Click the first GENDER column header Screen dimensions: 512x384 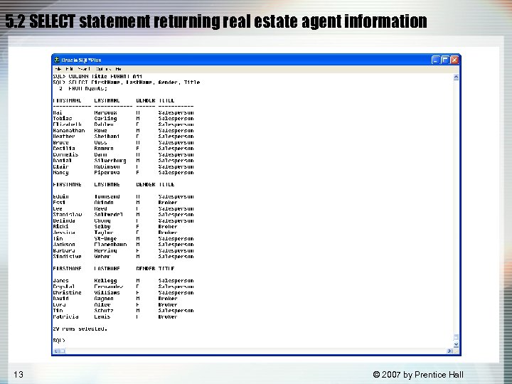[146, 100]
